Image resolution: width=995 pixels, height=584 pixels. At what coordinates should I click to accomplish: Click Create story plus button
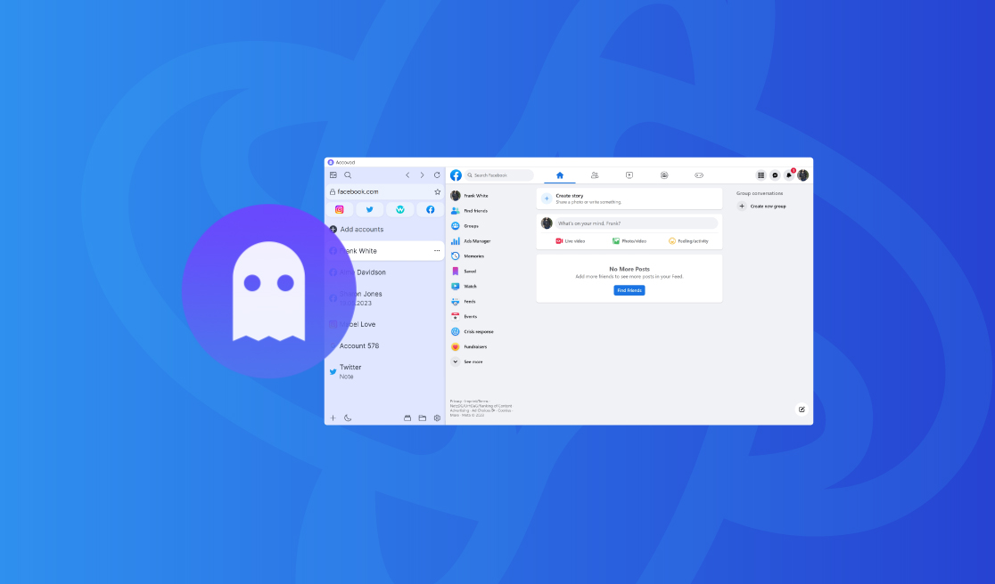[x=547, y=199]
